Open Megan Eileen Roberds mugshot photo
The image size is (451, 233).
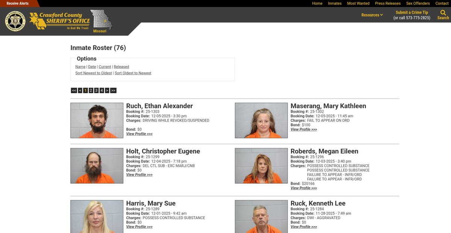pos(261,166)
